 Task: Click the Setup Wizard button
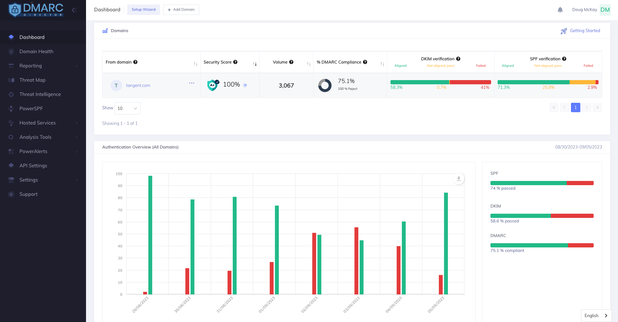pyautogui.click(x=143, y=10)
